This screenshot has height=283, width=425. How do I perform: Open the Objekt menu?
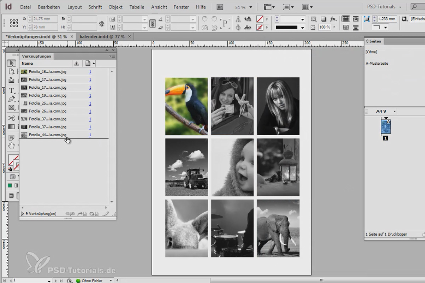[115, 7]
